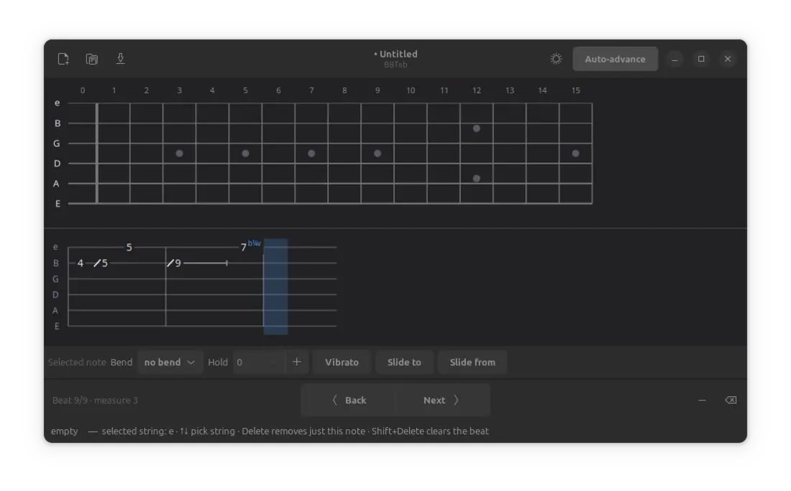
Task: Enable Slide to for the selected note
Action: (404, 362)
